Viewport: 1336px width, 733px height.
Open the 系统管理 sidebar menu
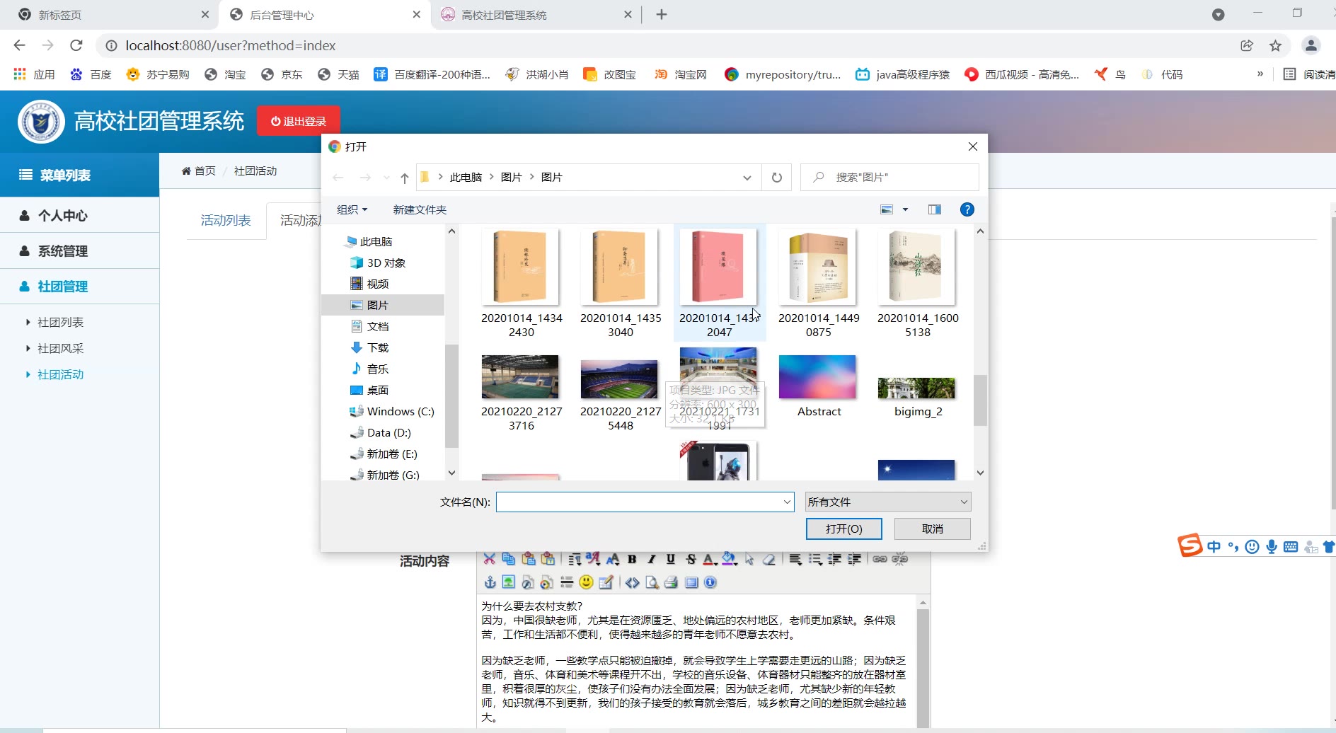pyautogui.click(x=79, y=250)
